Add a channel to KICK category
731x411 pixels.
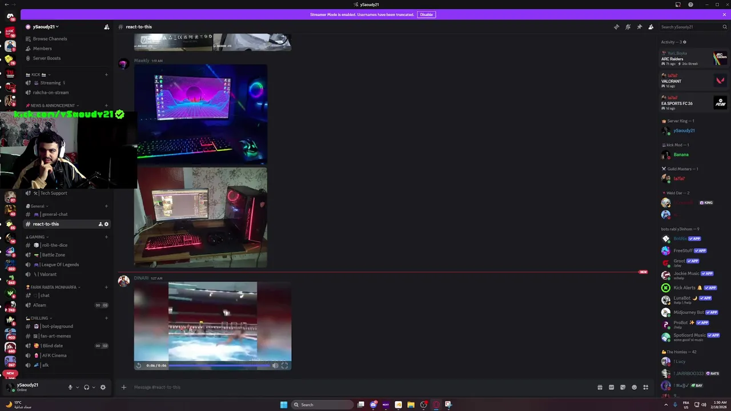[x=106, y=75]
